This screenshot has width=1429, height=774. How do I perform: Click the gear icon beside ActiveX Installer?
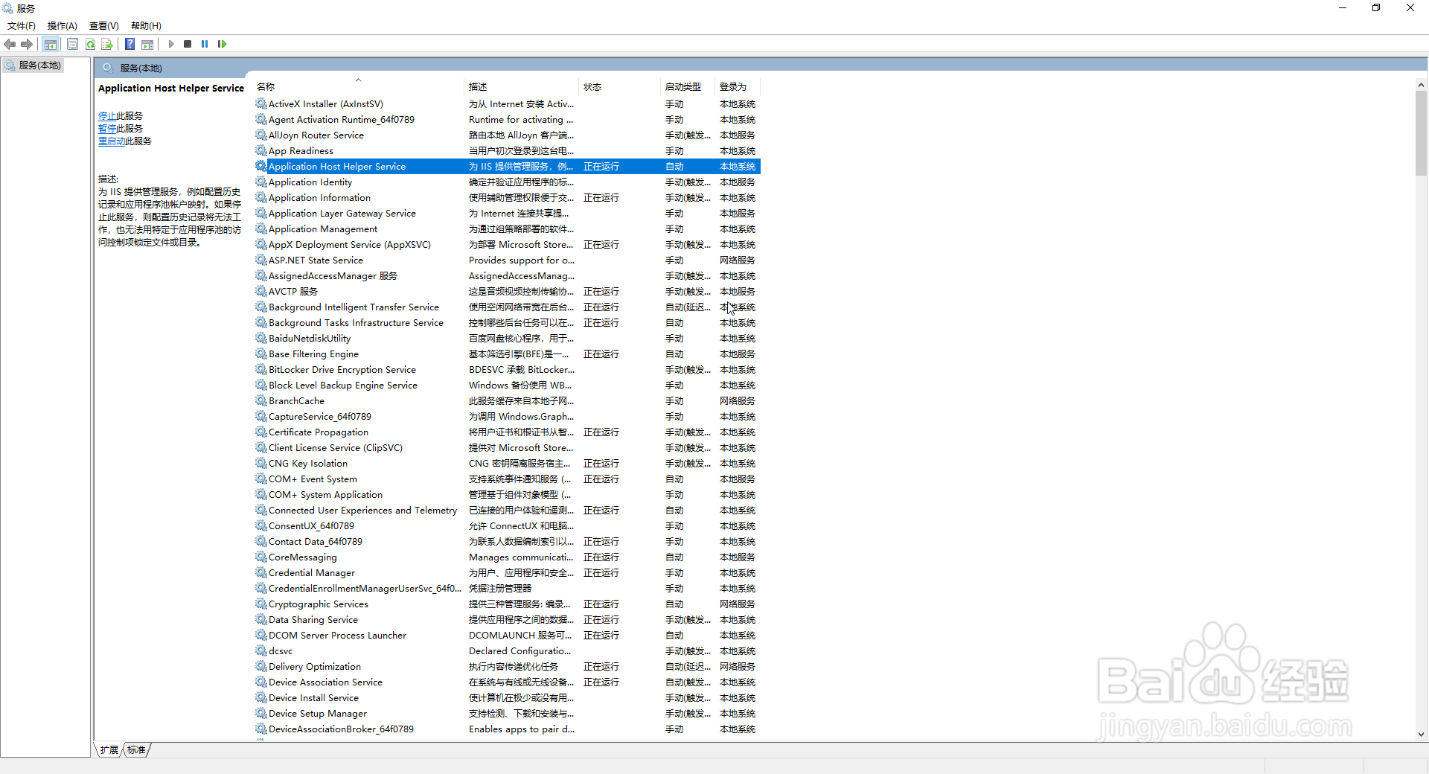tap(261, 104)
